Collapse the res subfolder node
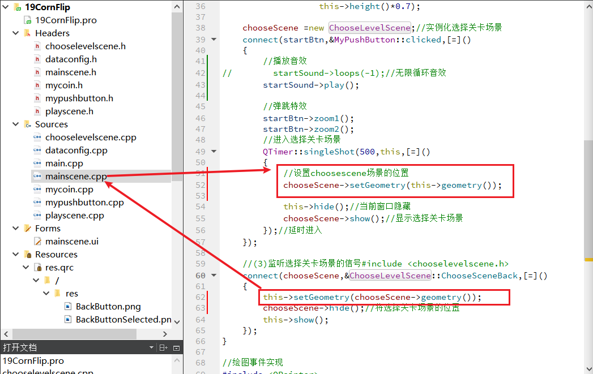The height and width of the screenshot is (374, 593). [46, 293]
